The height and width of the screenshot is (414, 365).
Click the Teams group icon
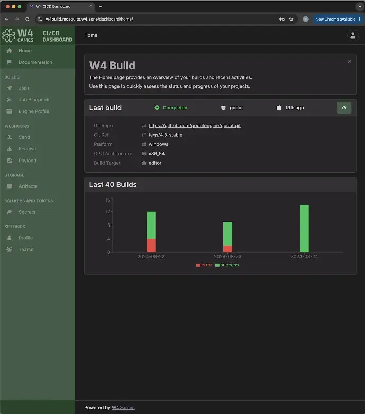[x=10, y=249]
